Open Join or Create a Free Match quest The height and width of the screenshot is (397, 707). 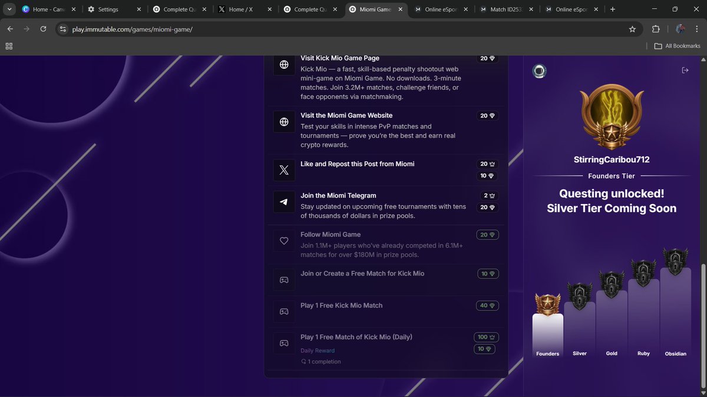pos(386,279)
